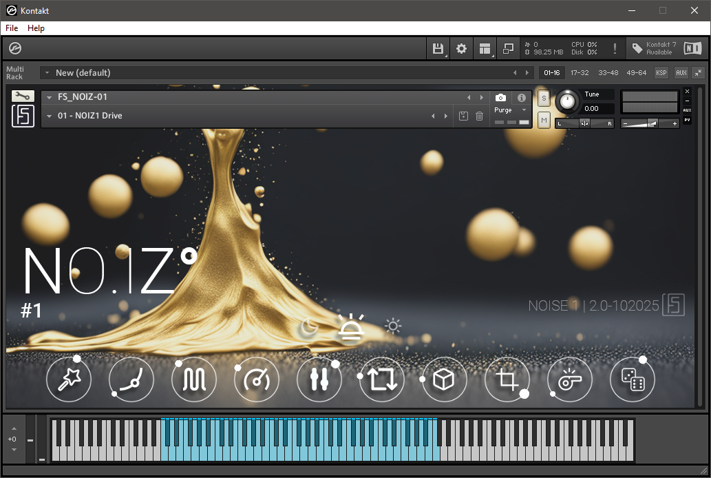Switch to rack page 33-48

point(608,72)
